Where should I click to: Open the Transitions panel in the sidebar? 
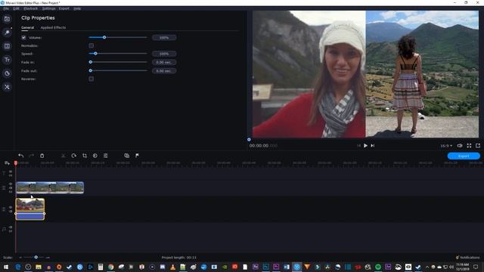pos(7,46)
